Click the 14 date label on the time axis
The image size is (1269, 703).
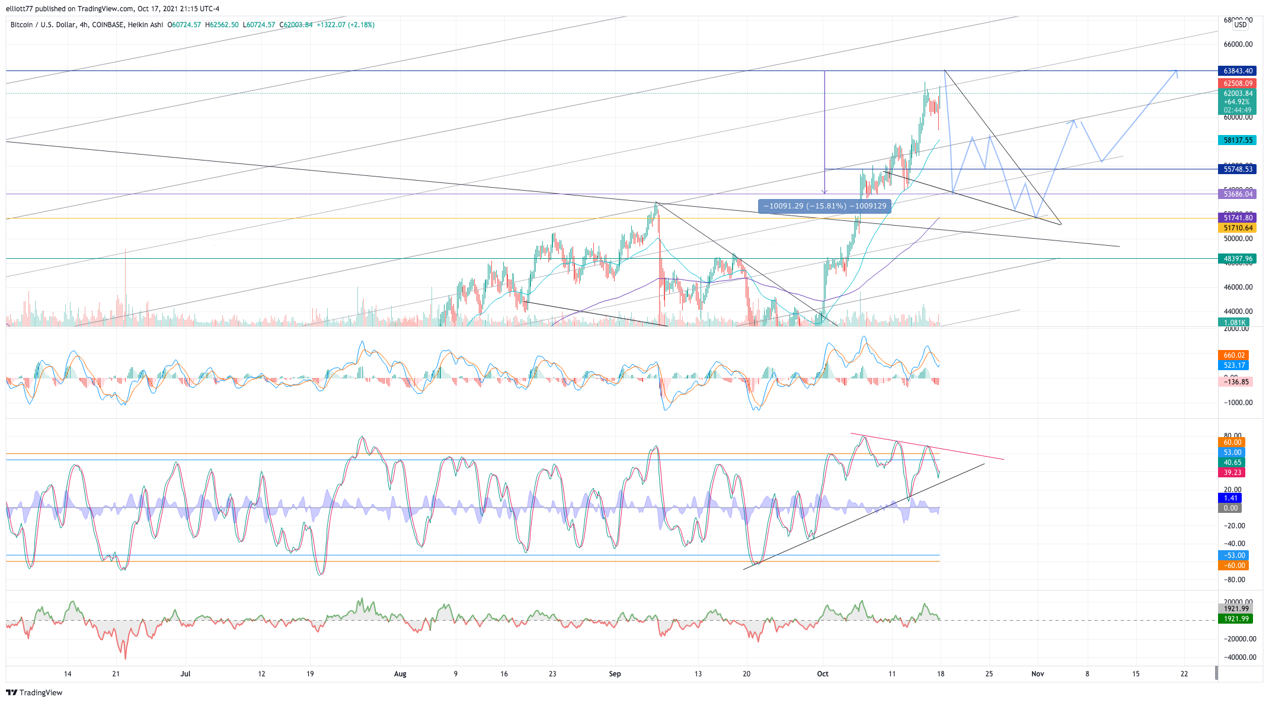(68, 674)
